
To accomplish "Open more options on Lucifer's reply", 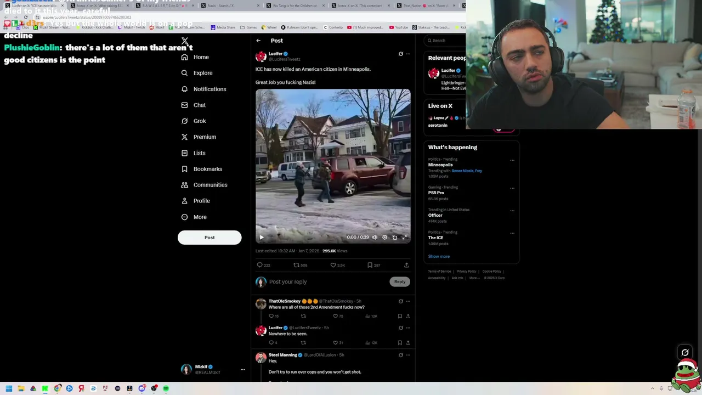I will pyautogui.click(x=407, y=328).
